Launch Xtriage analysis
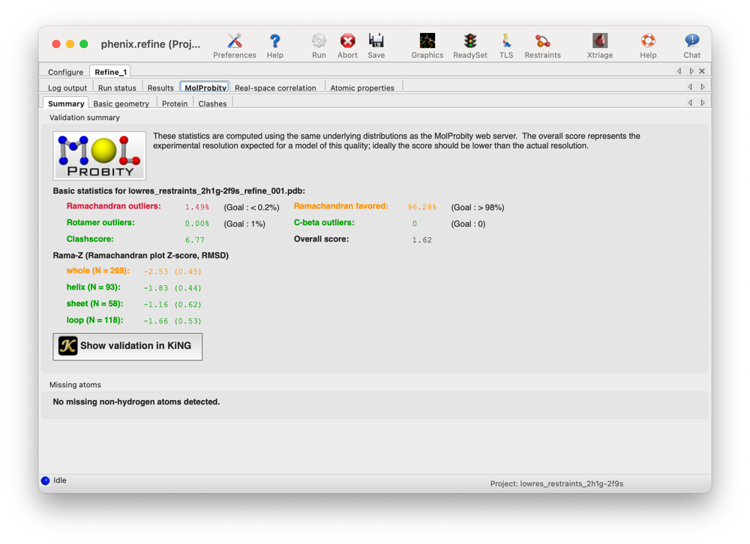This screenshot has width=750, height=544. tap(600, 46)
